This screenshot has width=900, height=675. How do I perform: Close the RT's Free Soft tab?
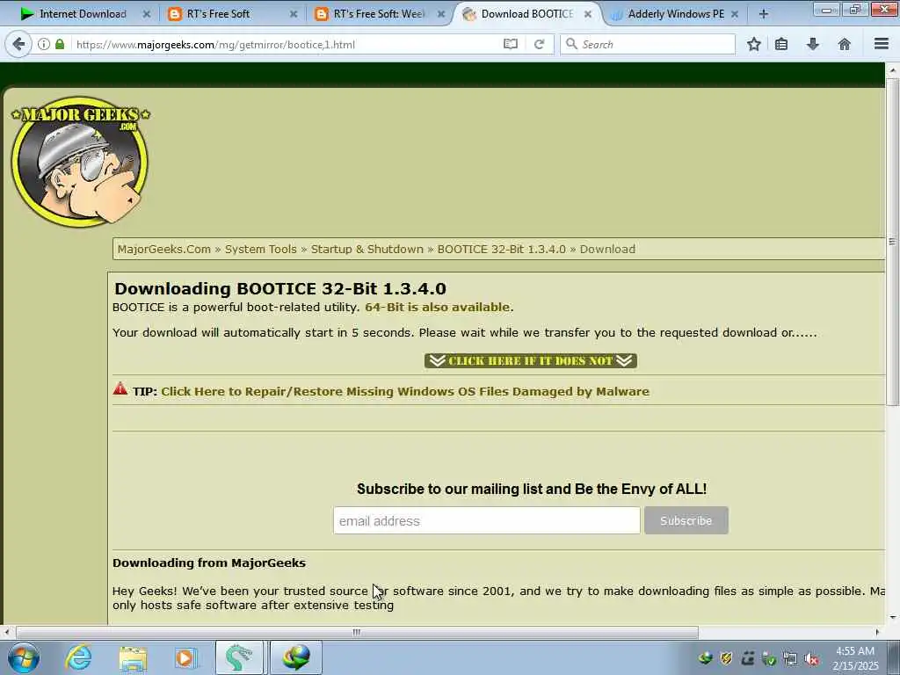[294, 14]
